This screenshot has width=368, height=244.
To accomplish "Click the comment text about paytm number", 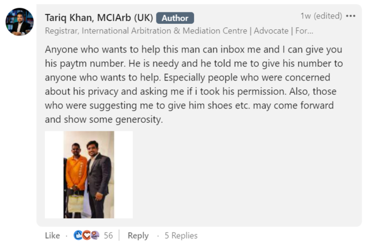I will point(197,84).
